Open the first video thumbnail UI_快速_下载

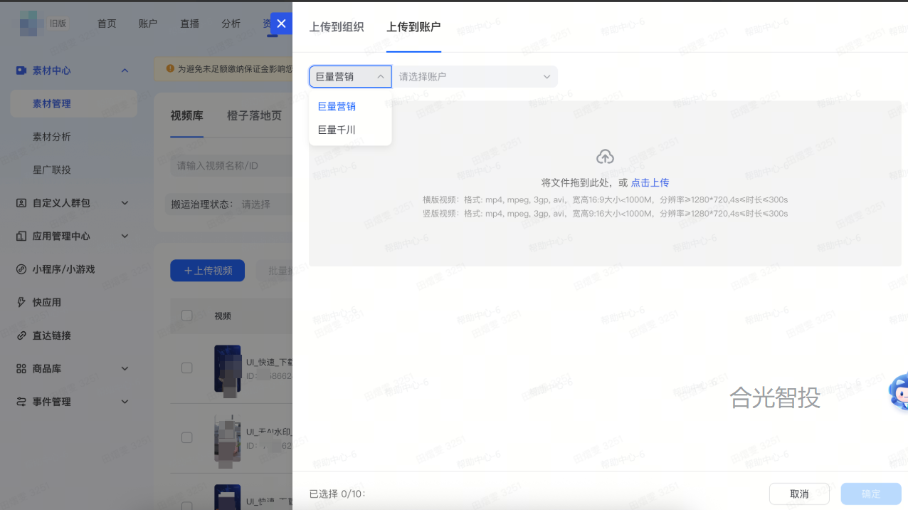(x=228, y=369)
